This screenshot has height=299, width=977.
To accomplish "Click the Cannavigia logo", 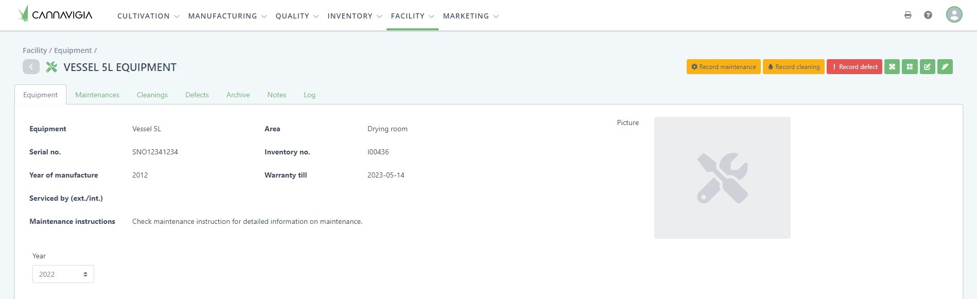I will 55,14.
